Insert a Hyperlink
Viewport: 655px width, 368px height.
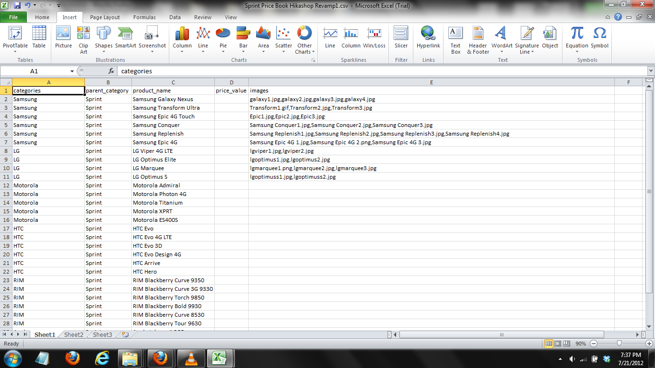click(x=428, y=37)
